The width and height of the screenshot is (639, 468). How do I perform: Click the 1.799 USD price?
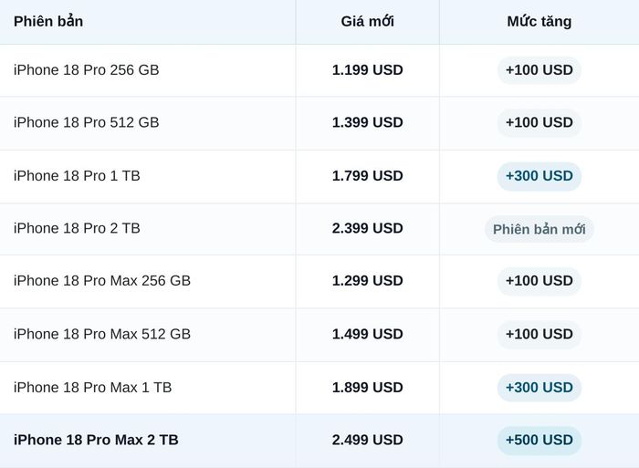pyautogui.click(x=367, y=176)
